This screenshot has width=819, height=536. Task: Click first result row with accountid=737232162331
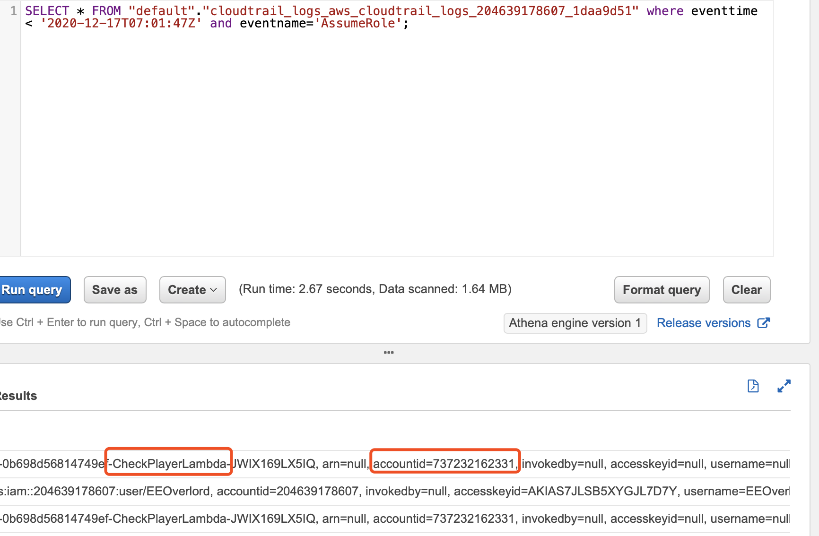pos(395,464)
